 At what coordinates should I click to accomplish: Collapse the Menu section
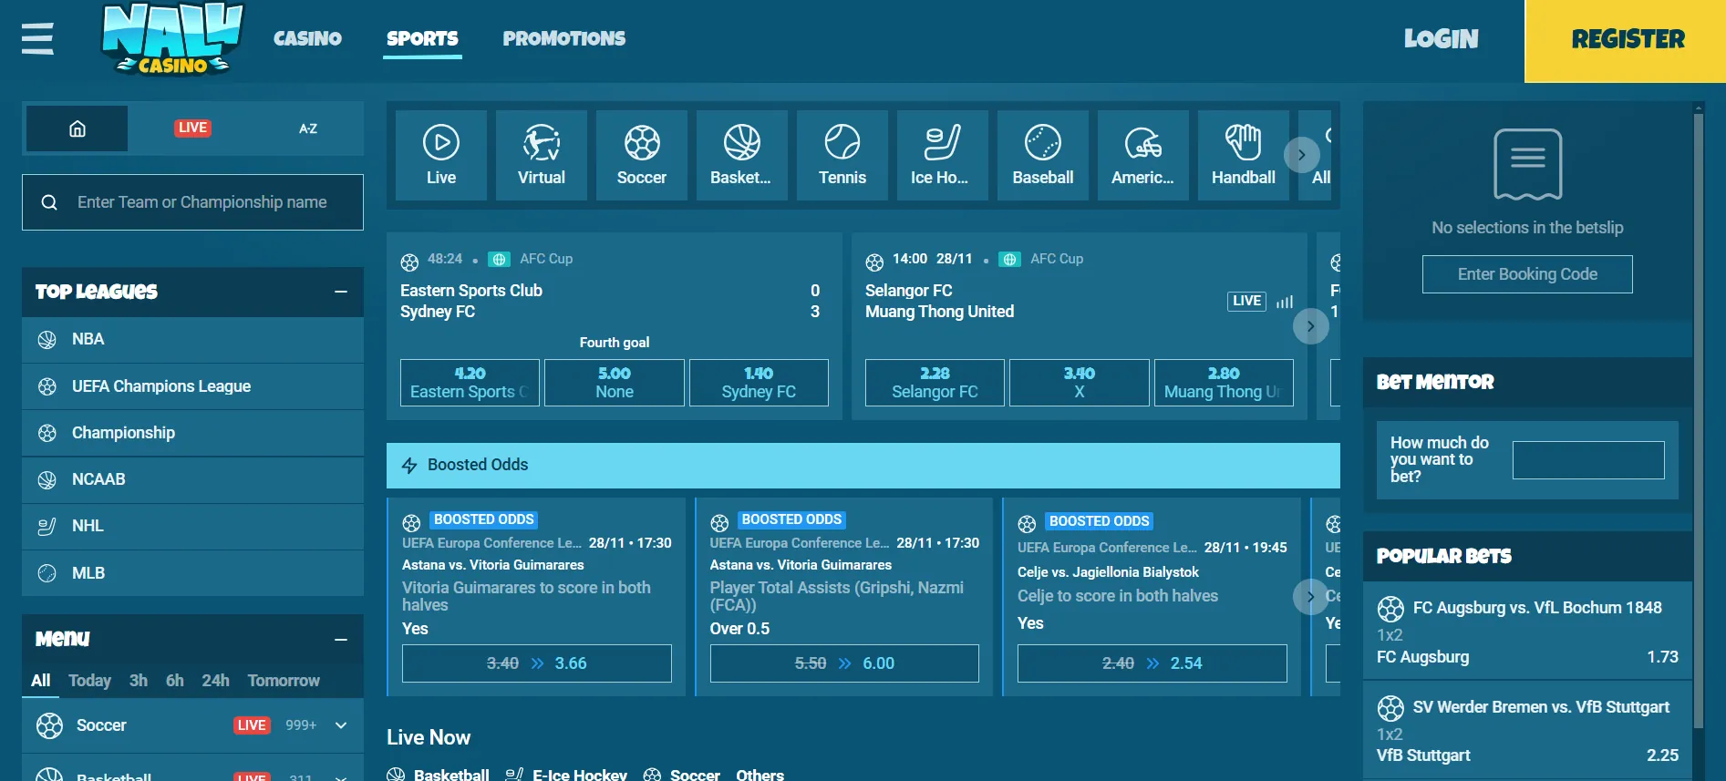[341, 640]
